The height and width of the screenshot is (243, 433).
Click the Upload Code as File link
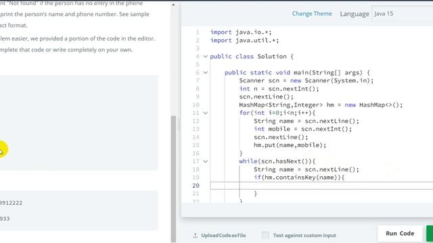(223, 236)
